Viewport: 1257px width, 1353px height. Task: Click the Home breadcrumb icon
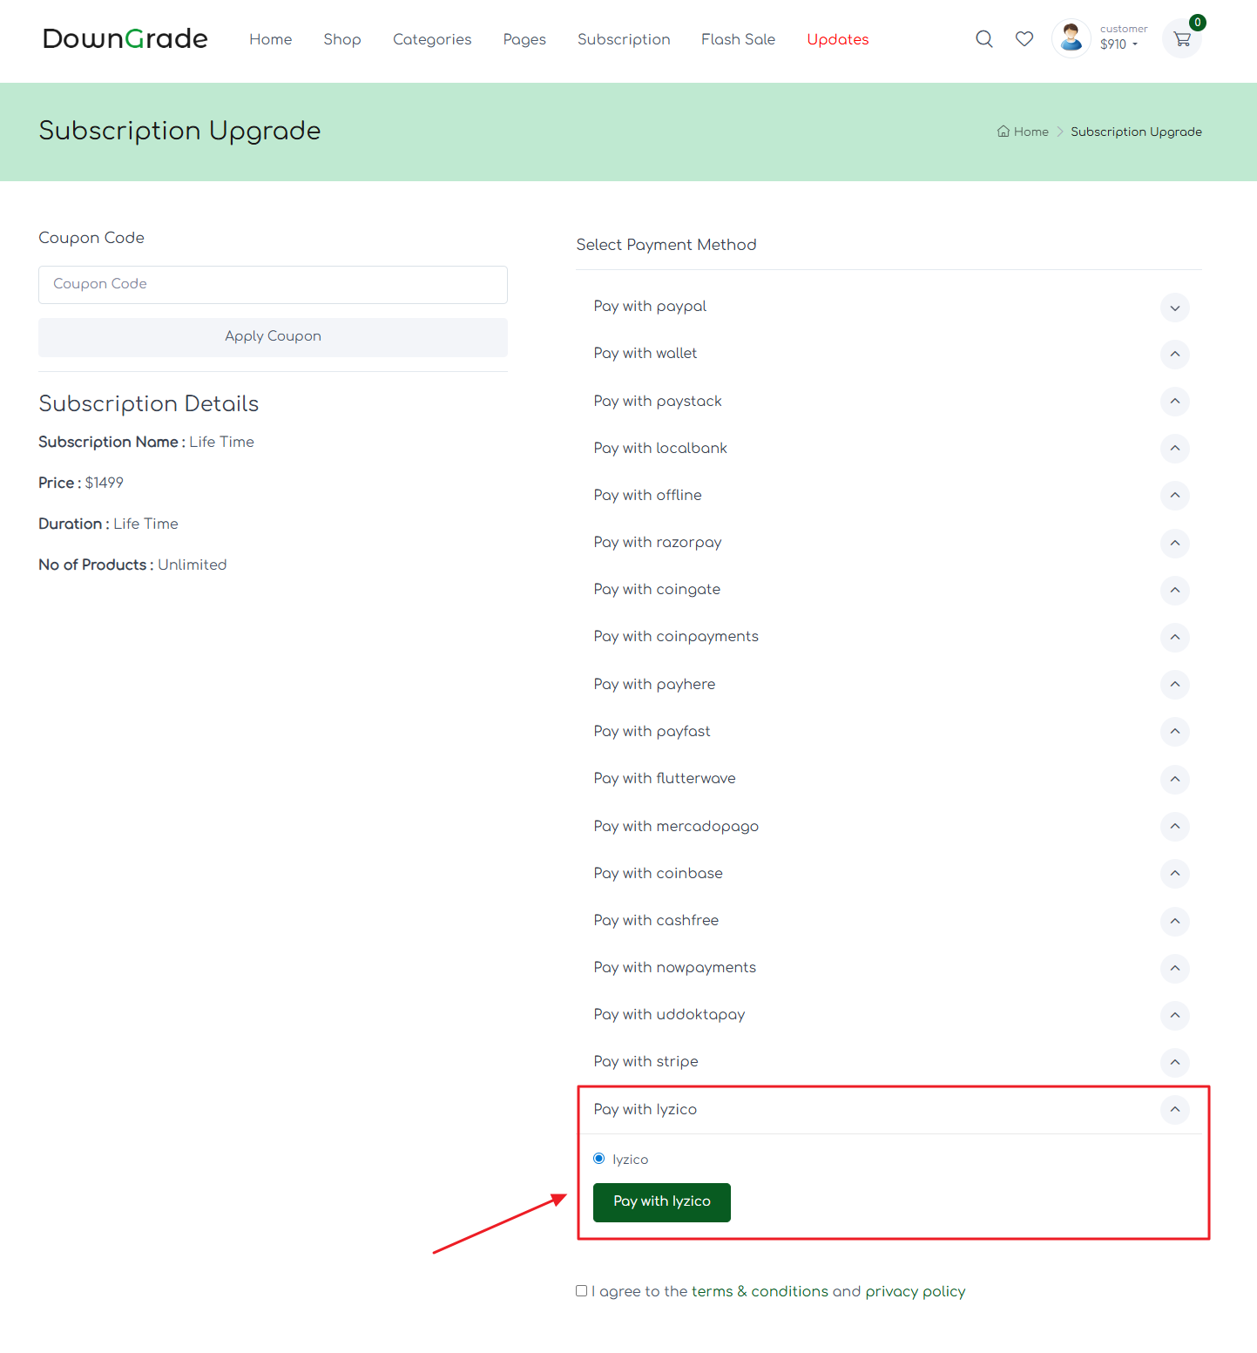pyautogui.click(x=1004, y=132)
